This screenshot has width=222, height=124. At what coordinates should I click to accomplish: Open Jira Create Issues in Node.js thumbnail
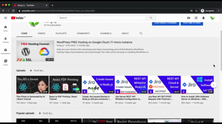(99, 85)
